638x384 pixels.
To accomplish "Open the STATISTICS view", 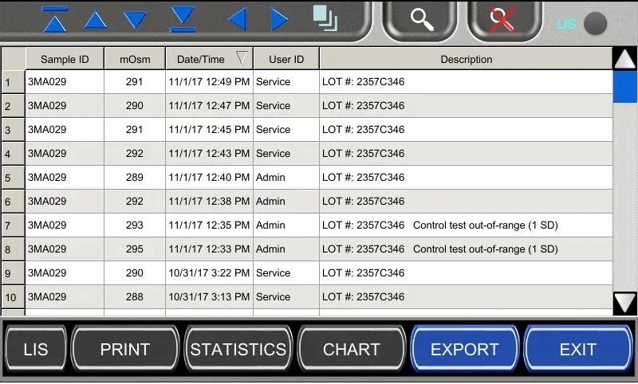I will [x=238, y=350].
